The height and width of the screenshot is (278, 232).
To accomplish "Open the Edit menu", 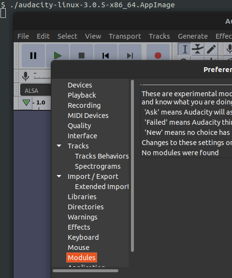I will (43, 36).
